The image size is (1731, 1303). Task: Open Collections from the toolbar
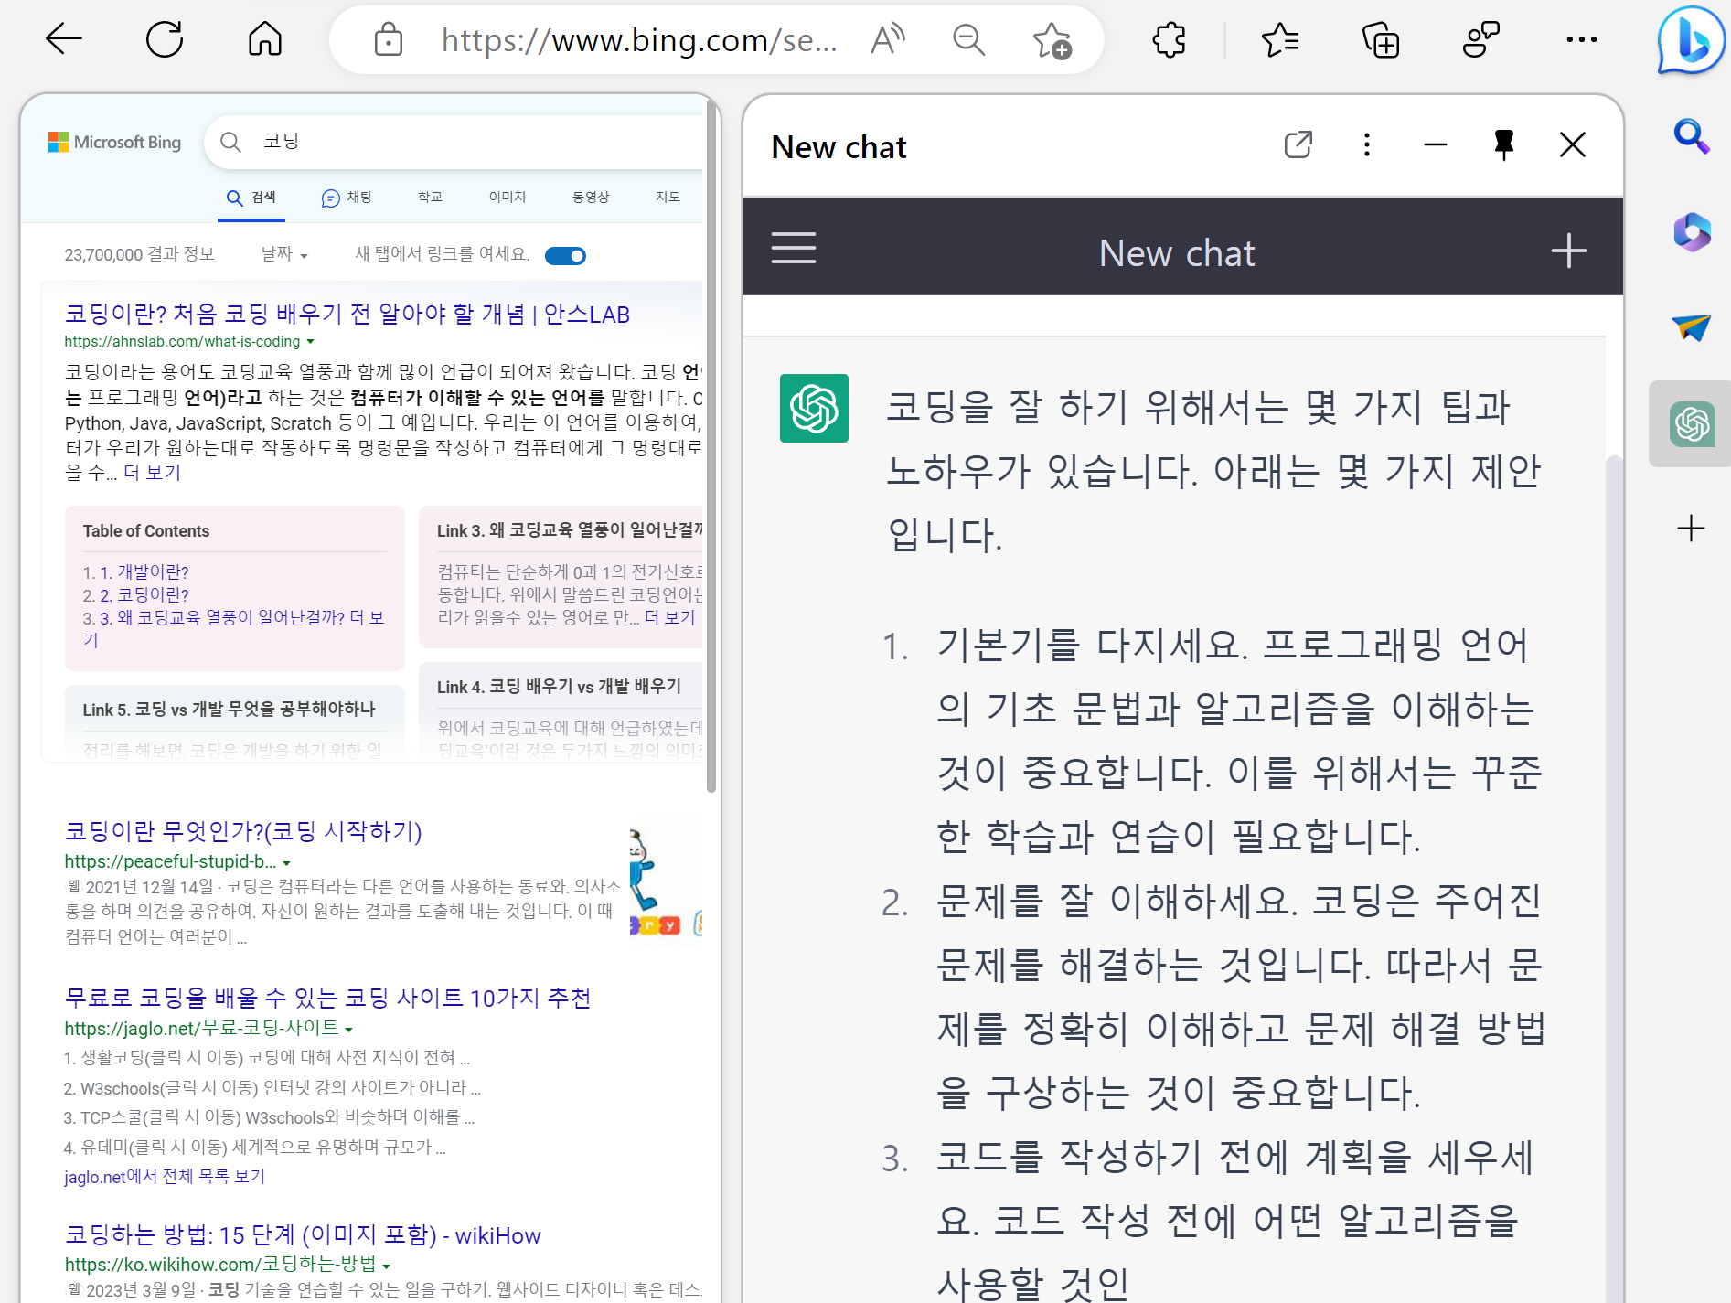point(1380,39)
